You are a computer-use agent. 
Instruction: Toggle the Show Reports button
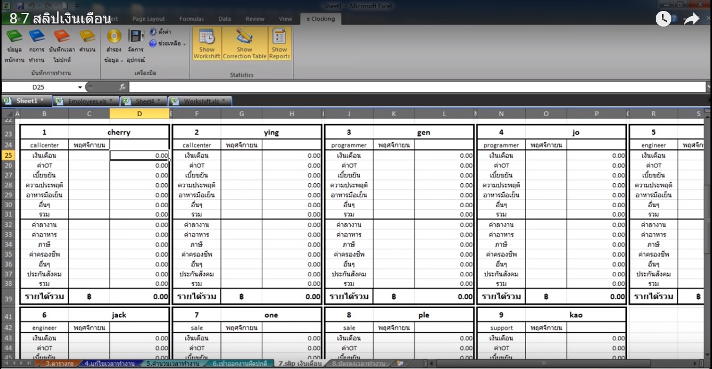pyautogui.click(x=279, y=44)
